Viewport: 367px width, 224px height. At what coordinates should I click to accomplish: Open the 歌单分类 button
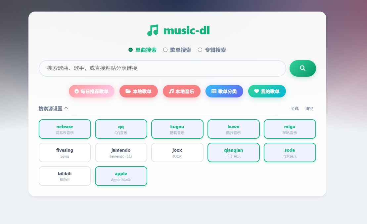(x=224, y=91)
